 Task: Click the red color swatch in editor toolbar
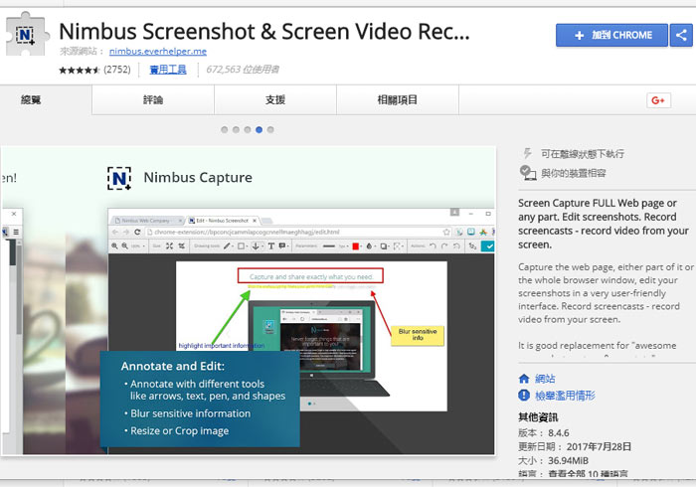pyautogui.click(x=356, y=246)
